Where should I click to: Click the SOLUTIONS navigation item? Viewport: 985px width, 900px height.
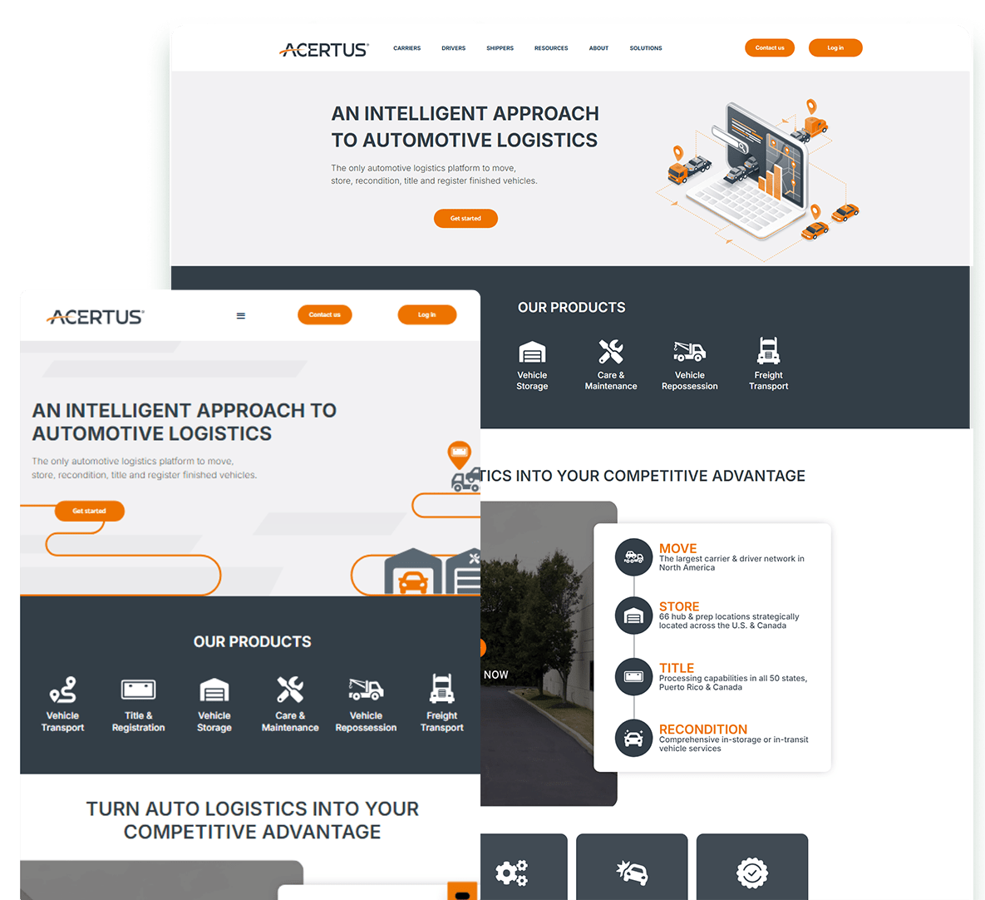[x=646, y=48]
